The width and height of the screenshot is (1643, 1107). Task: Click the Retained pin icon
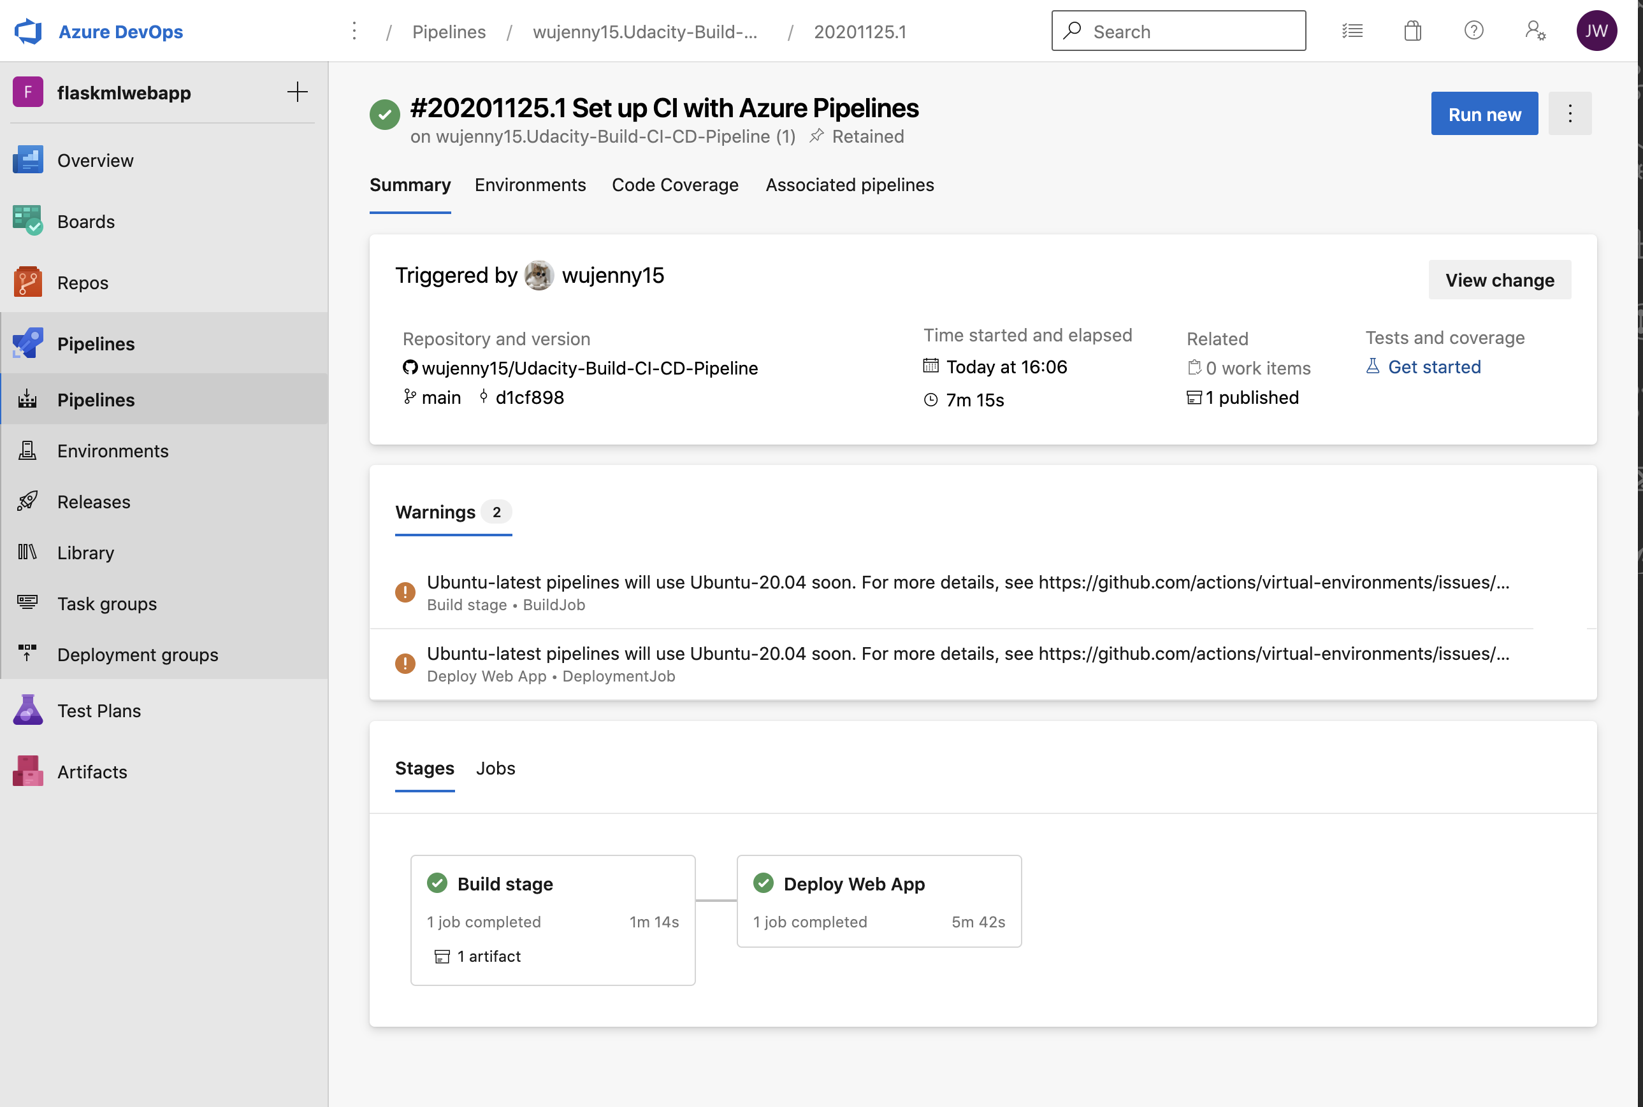pyautogui.click(x=816, y=136)
